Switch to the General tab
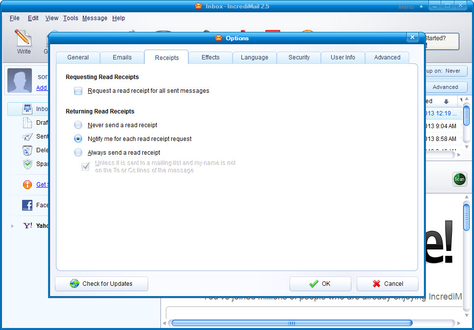 click(78, 57)
